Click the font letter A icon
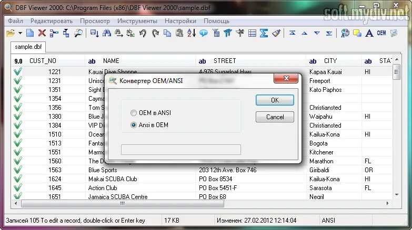Screen dimensions: 412x230 point(369,33)
